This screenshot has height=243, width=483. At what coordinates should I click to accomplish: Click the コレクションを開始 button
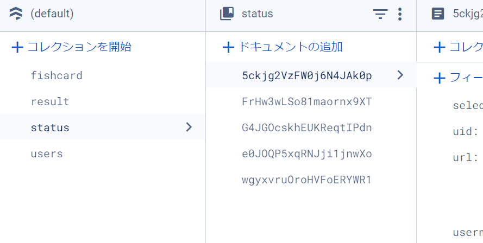(x=79, y=47)
